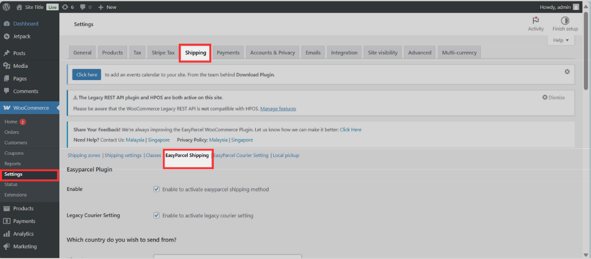Go to Shipping zones subsection
591x259 pixels.
click(x=84, y=155)
